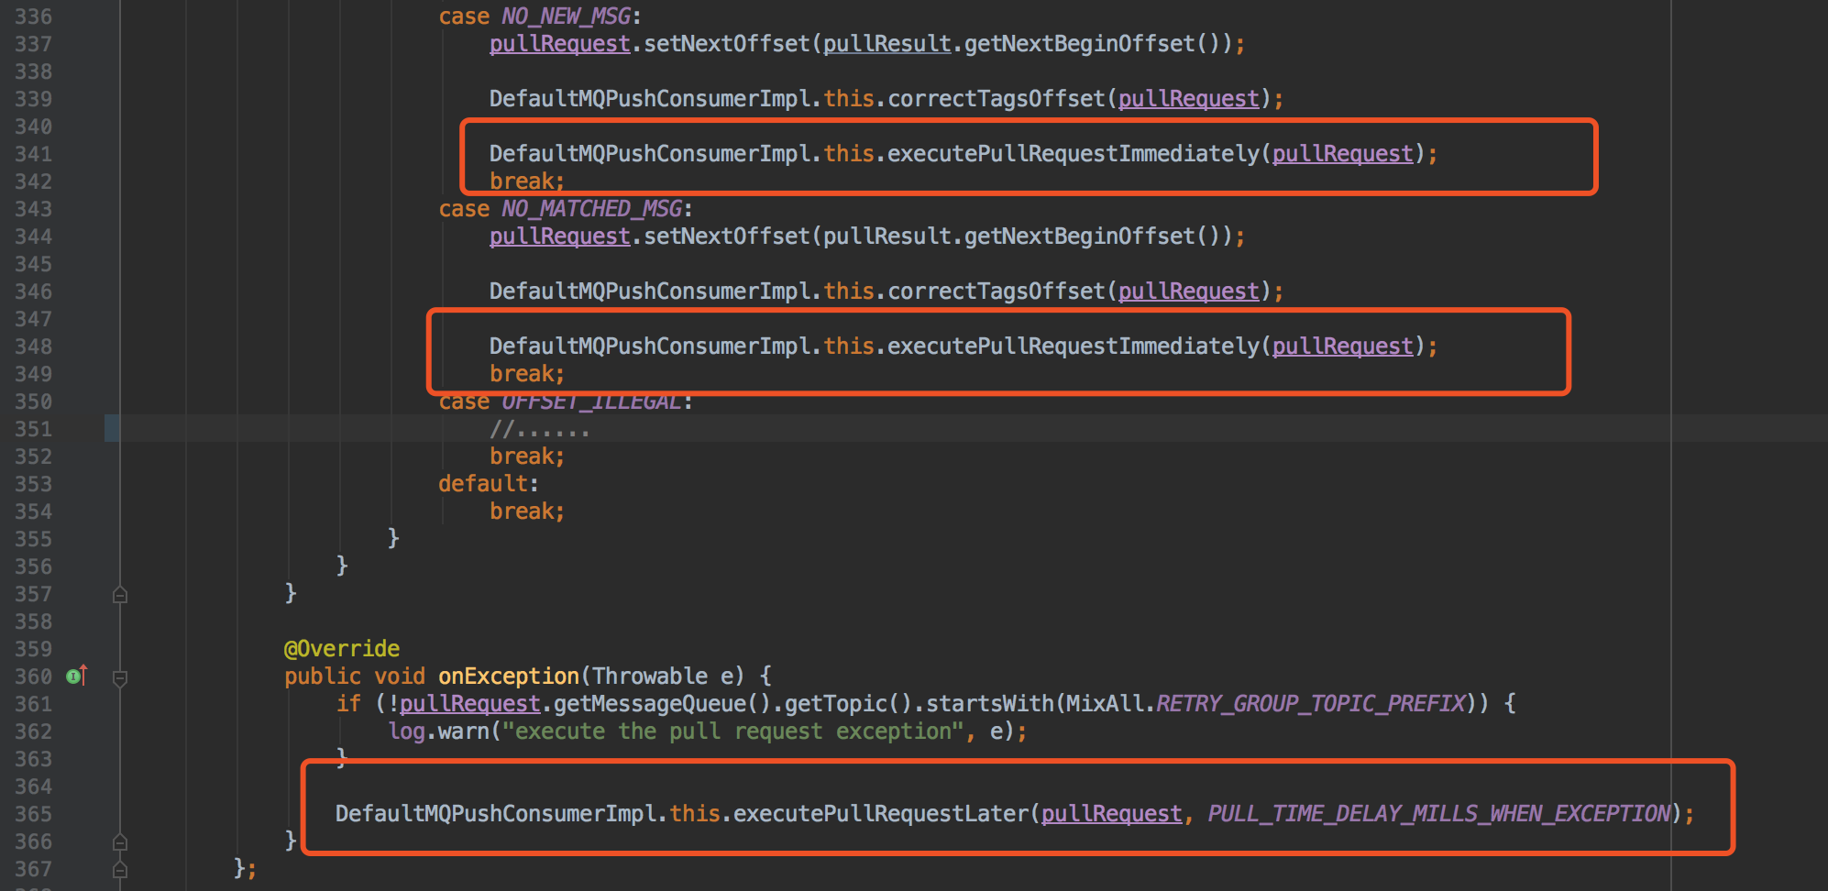The width and height of the screenshot is (1828, 891).
Task: Click correctTagsOffset on line 339
Action: point(997,99)
